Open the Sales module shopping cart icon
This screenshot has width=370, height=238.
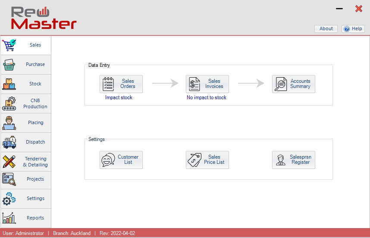pyautogui.click(x=9, y=45)
